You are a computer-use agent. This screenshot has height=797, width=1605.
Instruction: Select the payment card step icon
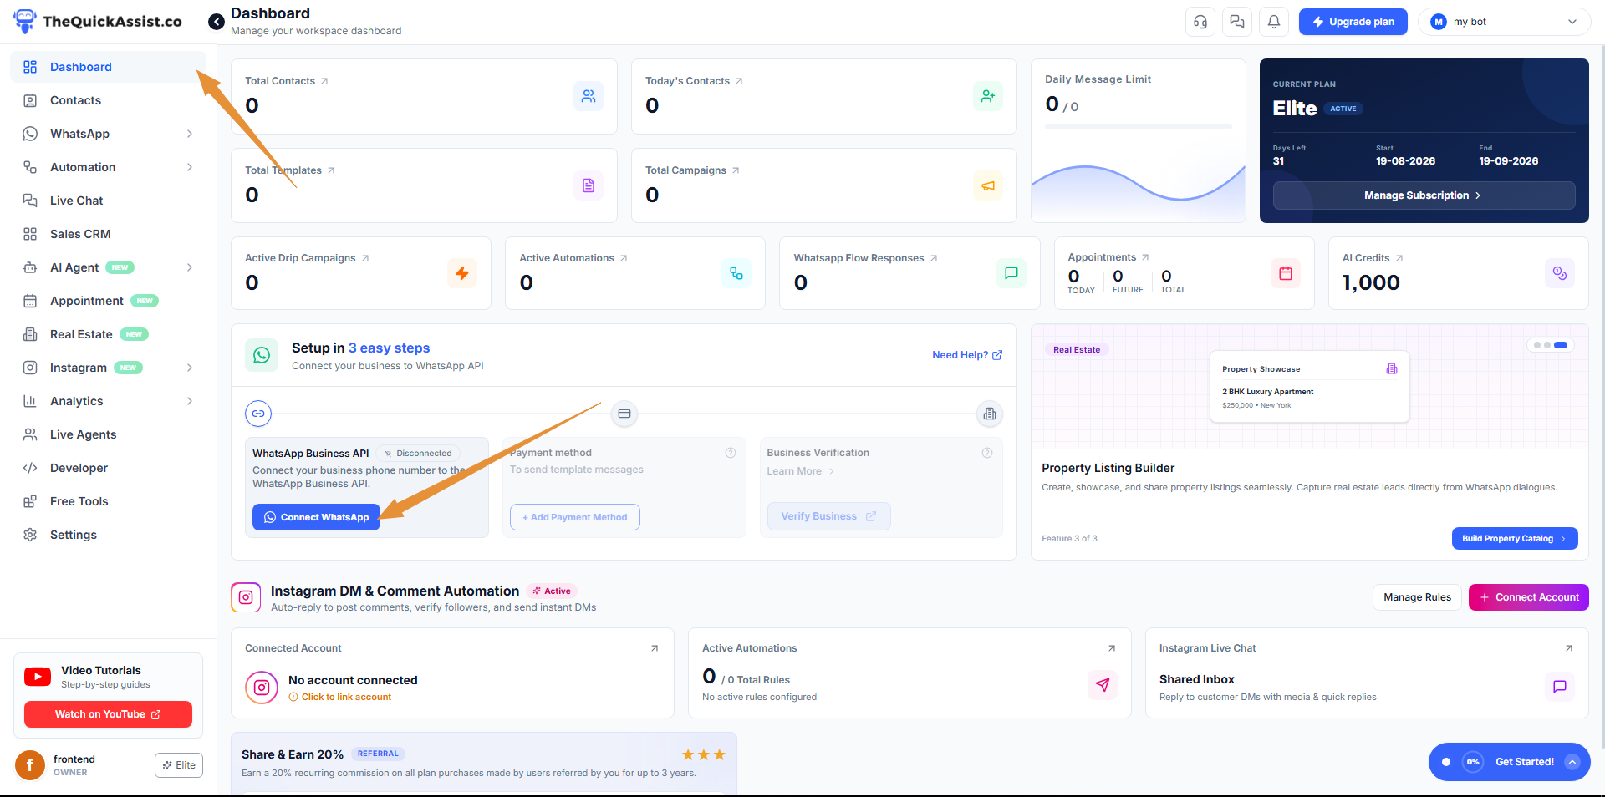pos(624,414)
